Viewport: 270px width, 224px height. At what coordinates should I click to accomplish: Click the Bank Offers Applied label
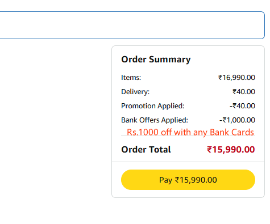155,120
